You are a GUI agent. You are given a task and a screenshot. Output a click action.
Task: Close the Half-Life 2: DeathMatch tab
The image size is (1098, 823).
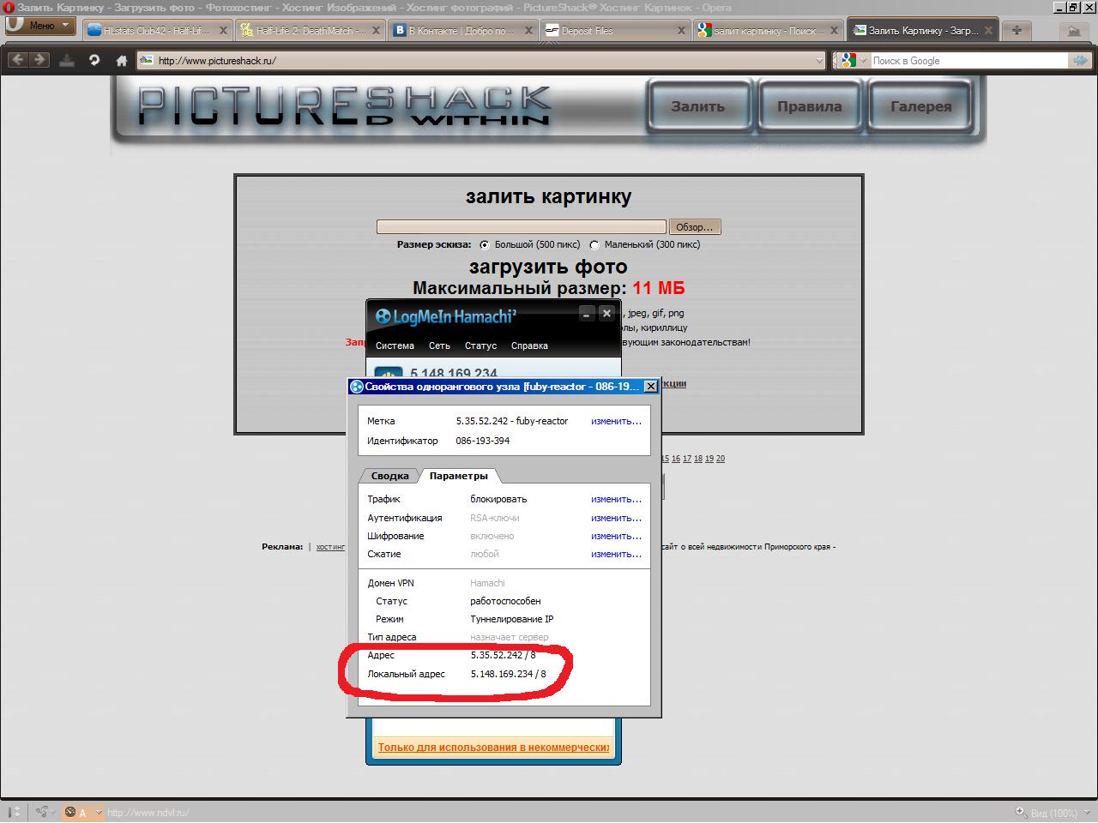pyautogui.click(x=375, y=30)
